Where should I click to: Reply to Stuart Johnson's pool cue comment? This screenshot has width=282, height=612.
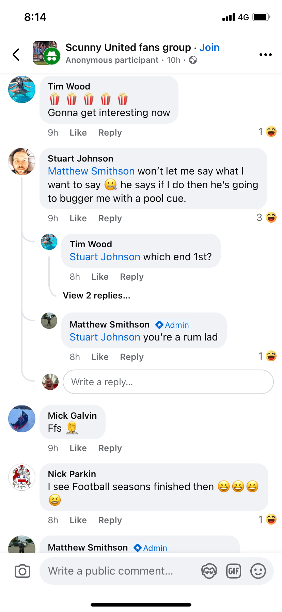click(110, 218)
